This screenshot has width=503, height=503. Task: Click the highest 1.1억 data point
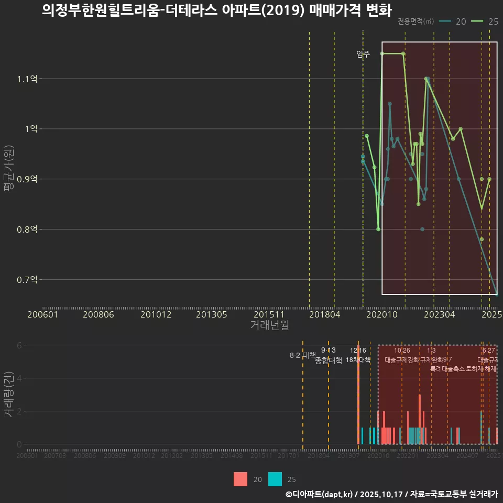(426, 78)
